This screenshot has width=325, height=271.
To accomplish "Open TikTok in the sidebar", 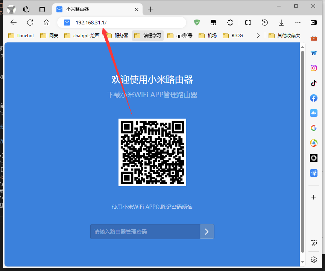I will [x=313, y=83].
